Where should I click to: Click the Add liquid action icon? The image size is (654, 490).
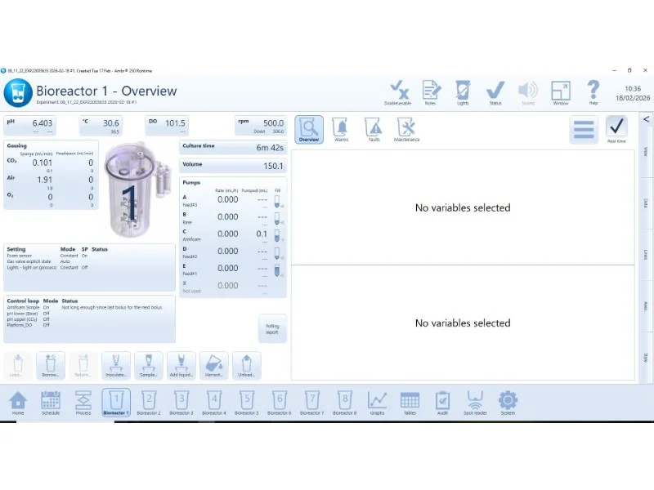click(x=181, y=365)
